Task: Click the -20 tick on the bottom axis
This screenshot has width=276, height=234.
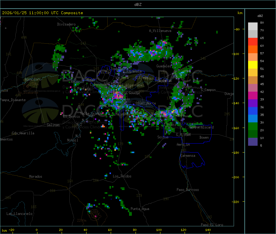Action: point(11,230)
